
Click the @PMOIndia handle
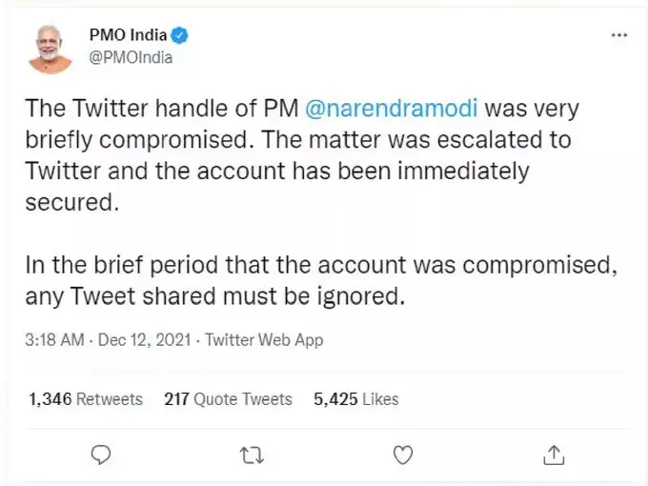click(131, 57)
